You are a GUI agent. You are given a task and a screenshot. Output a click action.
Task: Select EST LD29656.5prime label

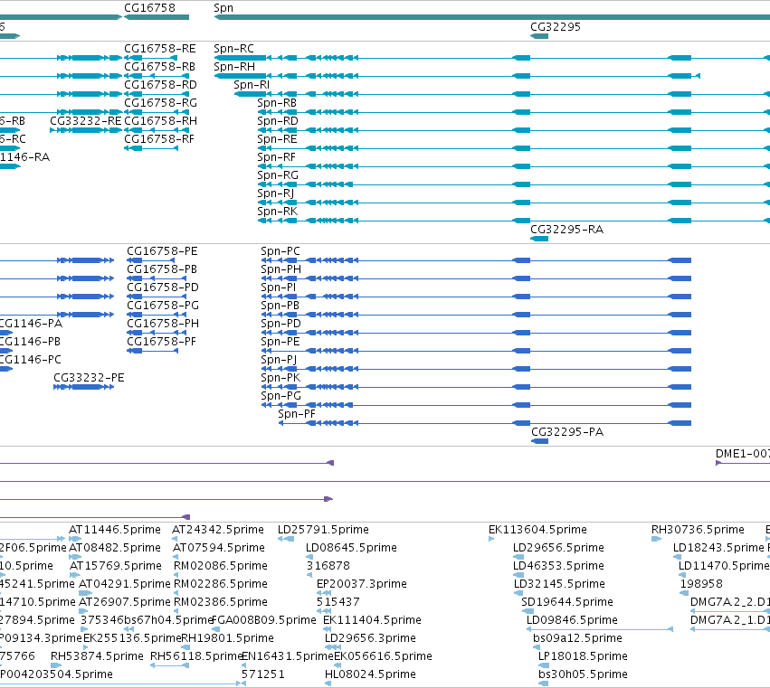click(558, 548)
